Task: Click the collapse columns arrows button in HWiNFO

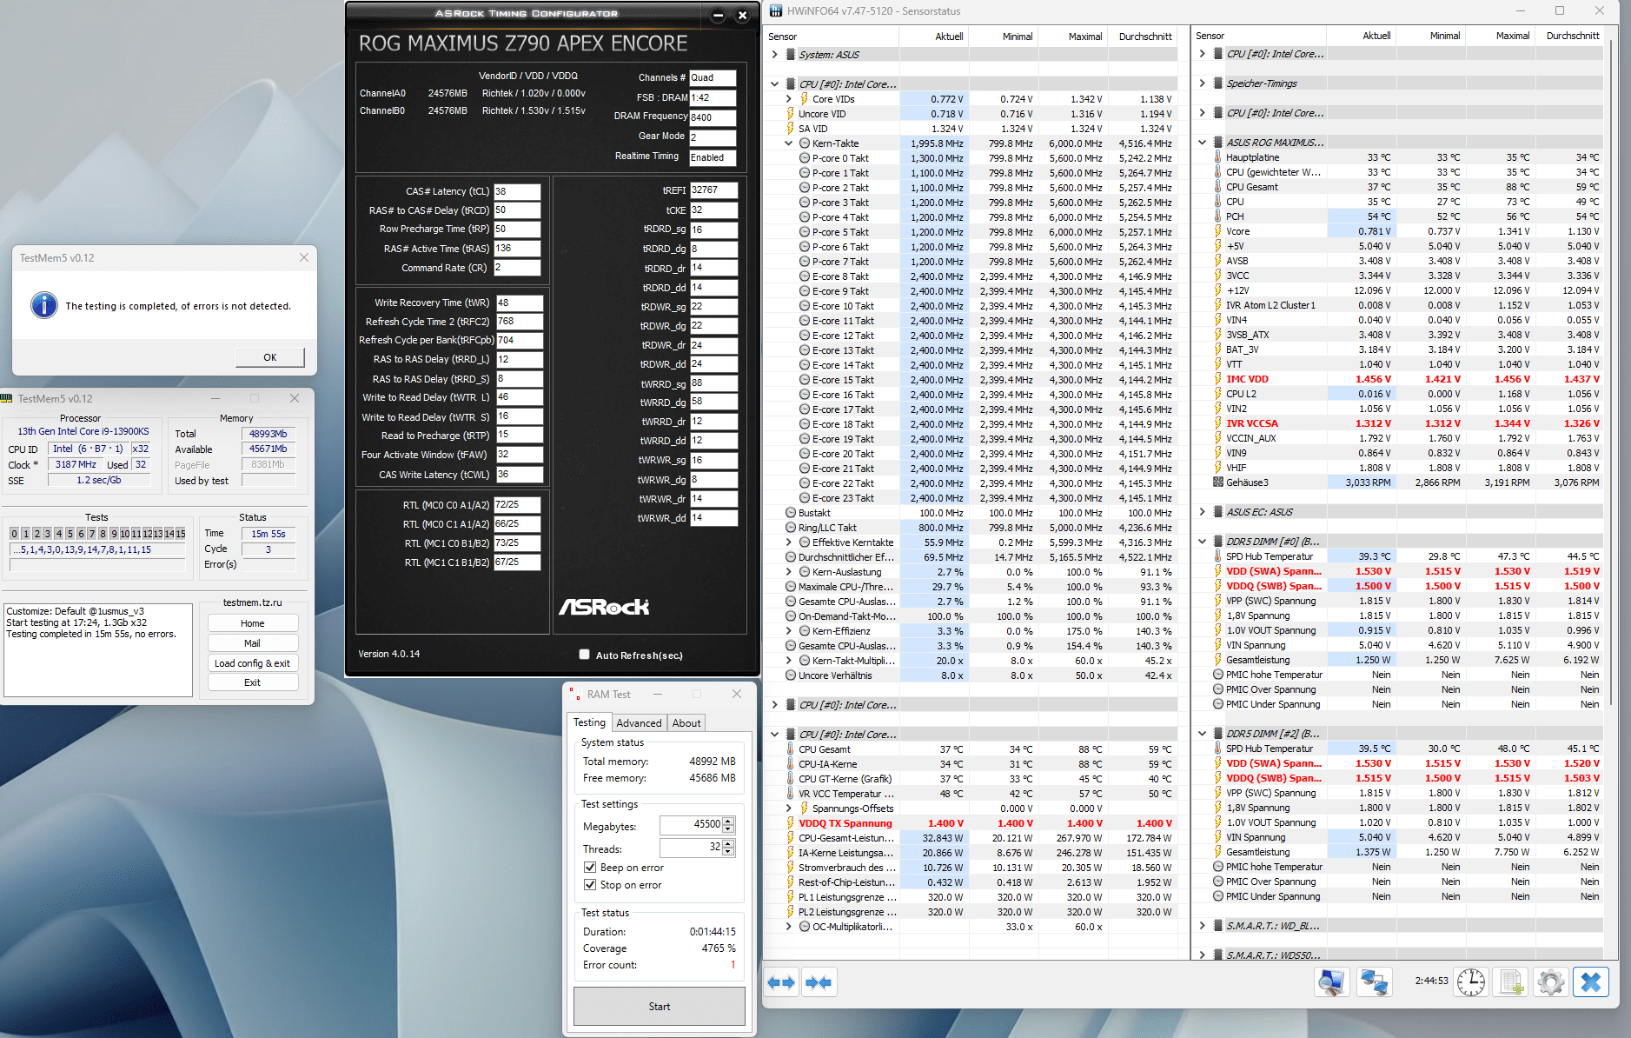Action: pyautogui.click(x=818, y=982)
